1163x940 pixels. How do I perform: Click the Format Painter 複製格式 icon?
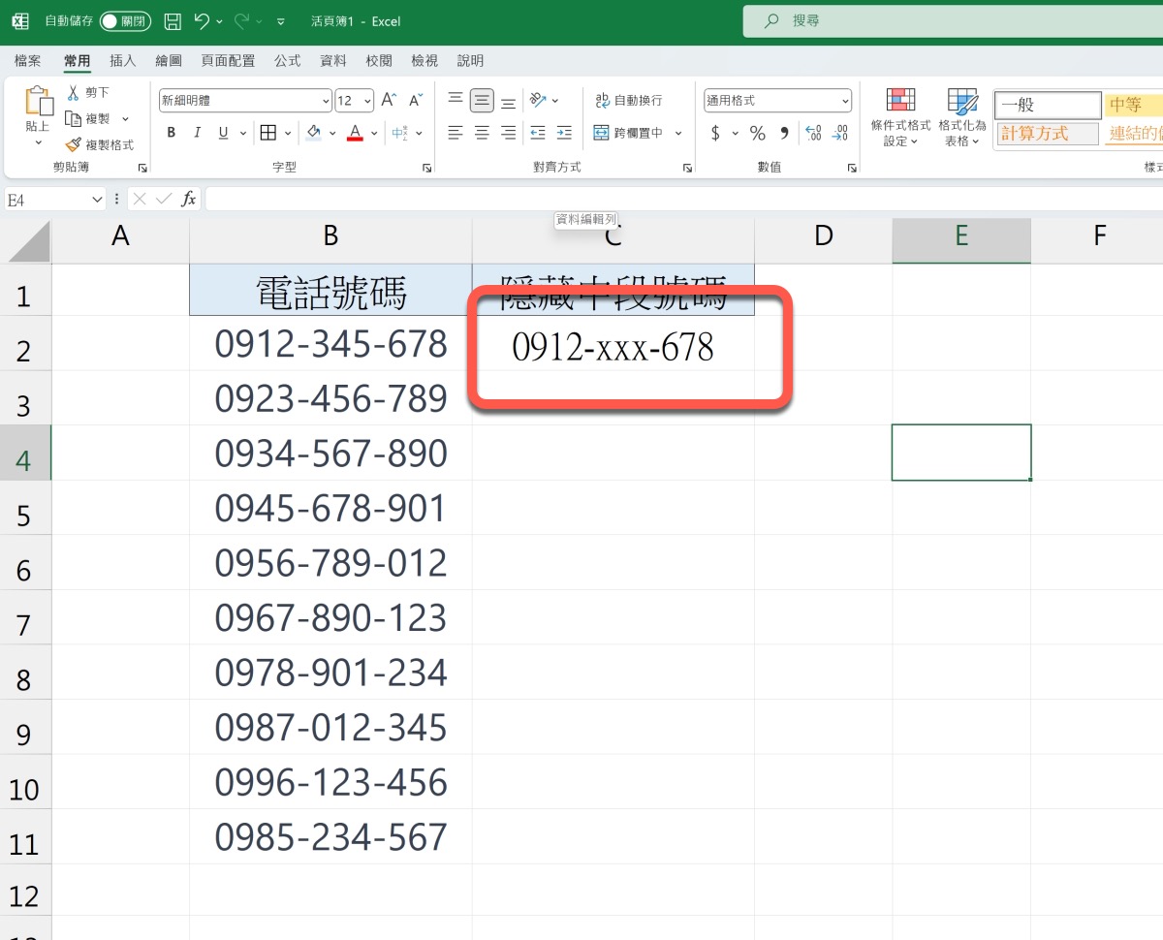[x=74, y=144]
